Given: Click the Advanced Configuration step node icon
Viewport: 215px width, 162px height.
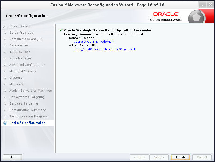Looking at the screenshot, I should click(x=5, y=65).
